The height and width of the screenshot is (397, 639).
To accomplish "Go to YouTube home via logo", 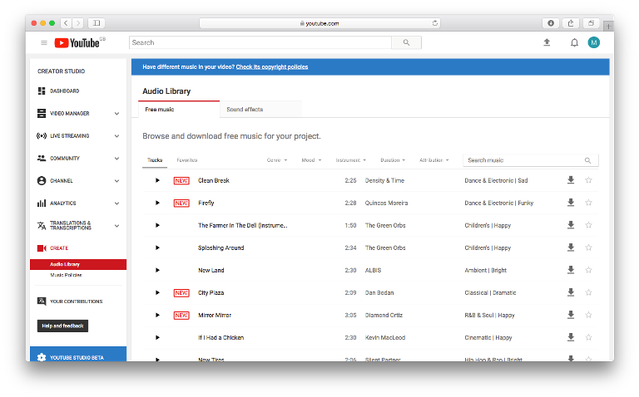I will coord(77,42).
